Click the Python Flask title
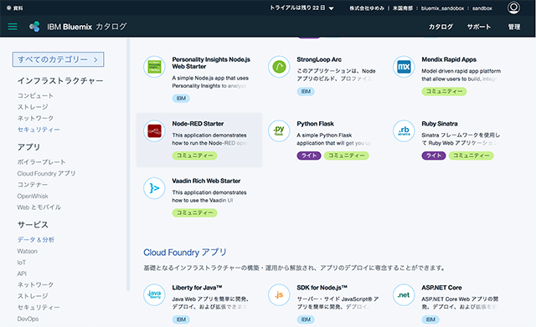Viewport: 536px width, 327px height. (315, 124)
